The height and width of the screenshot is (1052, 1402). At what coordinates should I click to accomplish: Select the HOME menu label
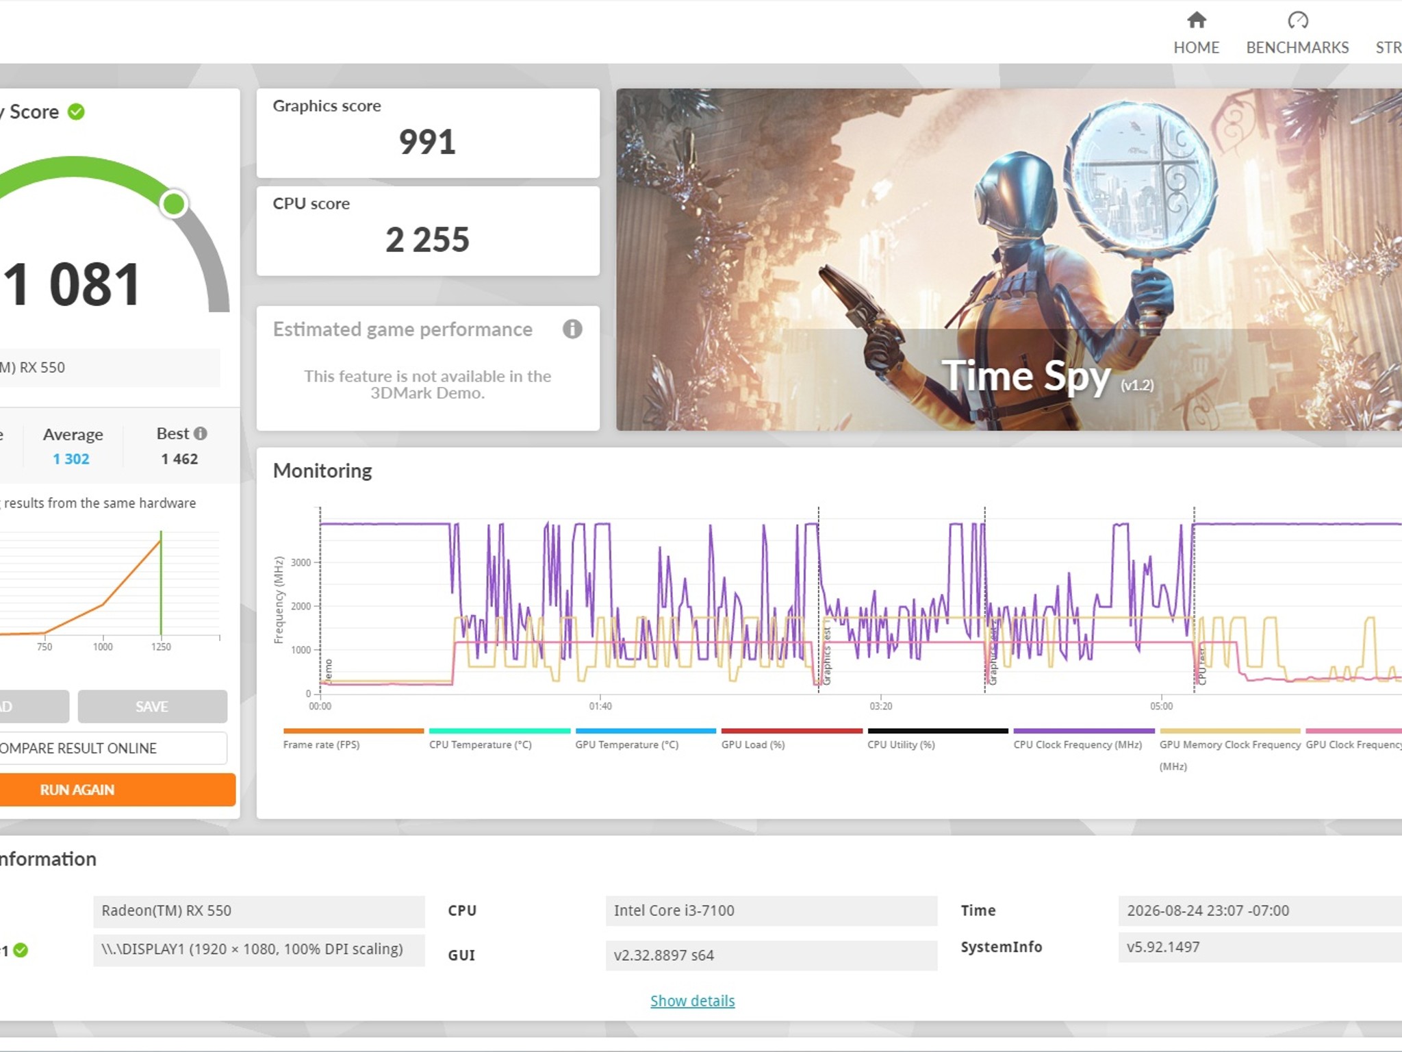(x=1196, y=47)
